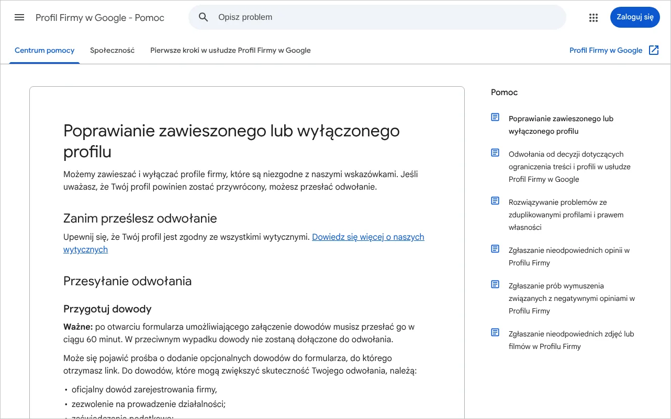Click article icon next to Odwołania od decyzji
The height and width of the screenshot is (419, 671).
click(495, 153)
